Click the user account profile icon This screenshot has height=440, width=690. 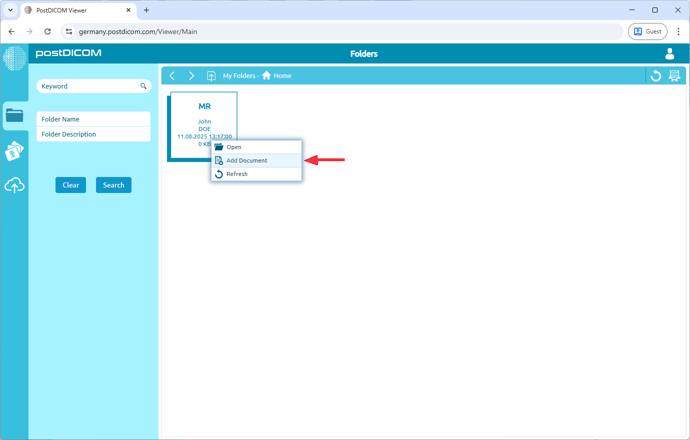[x=669, y=53]
